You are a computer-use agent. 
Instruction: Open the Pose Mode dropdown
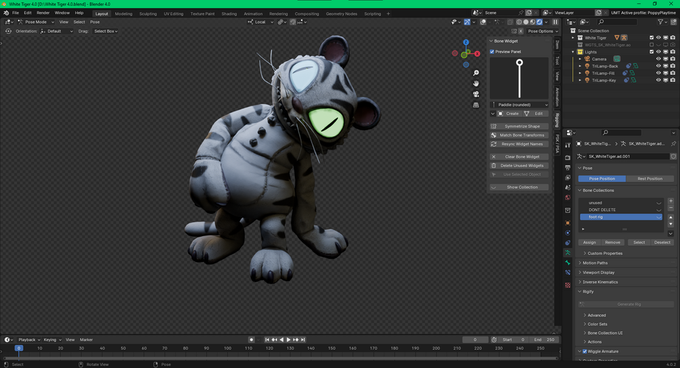pyautogui.click(x=36, y=22)
